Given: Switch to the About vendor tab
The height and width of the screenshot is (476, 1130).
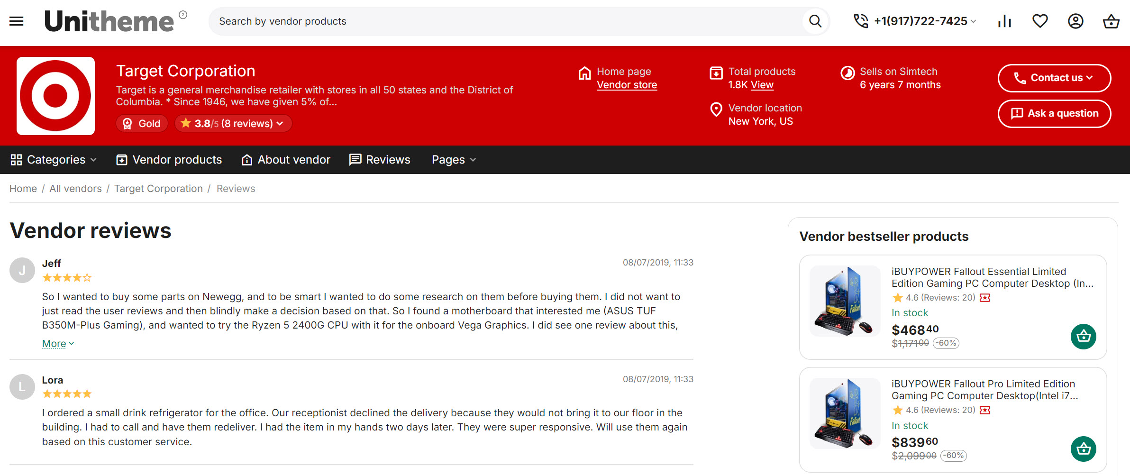Looking at the screenshot, I should tap(285, 160).
